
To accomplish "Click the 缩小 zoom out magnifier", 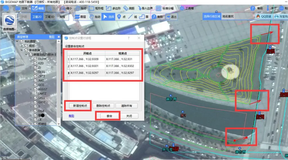I will coord(63,8).
